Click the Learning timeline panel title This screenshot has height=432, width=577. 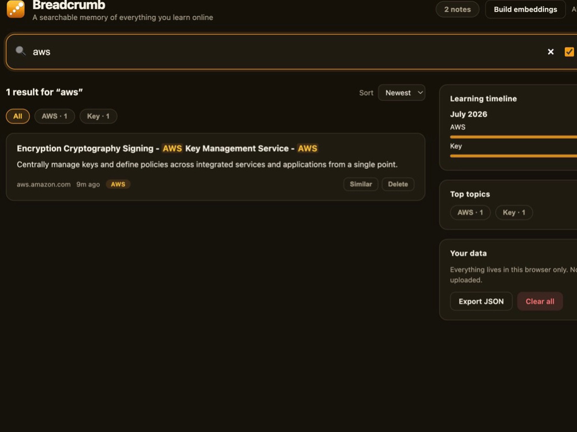[x=483, y=99]
